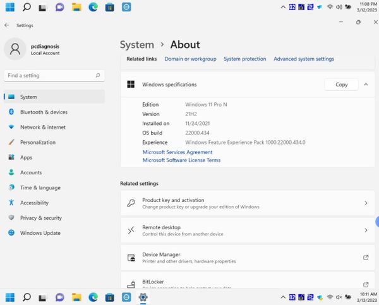Open Accessibility settings
Screen dimensions: 379x305
(54, 203)
